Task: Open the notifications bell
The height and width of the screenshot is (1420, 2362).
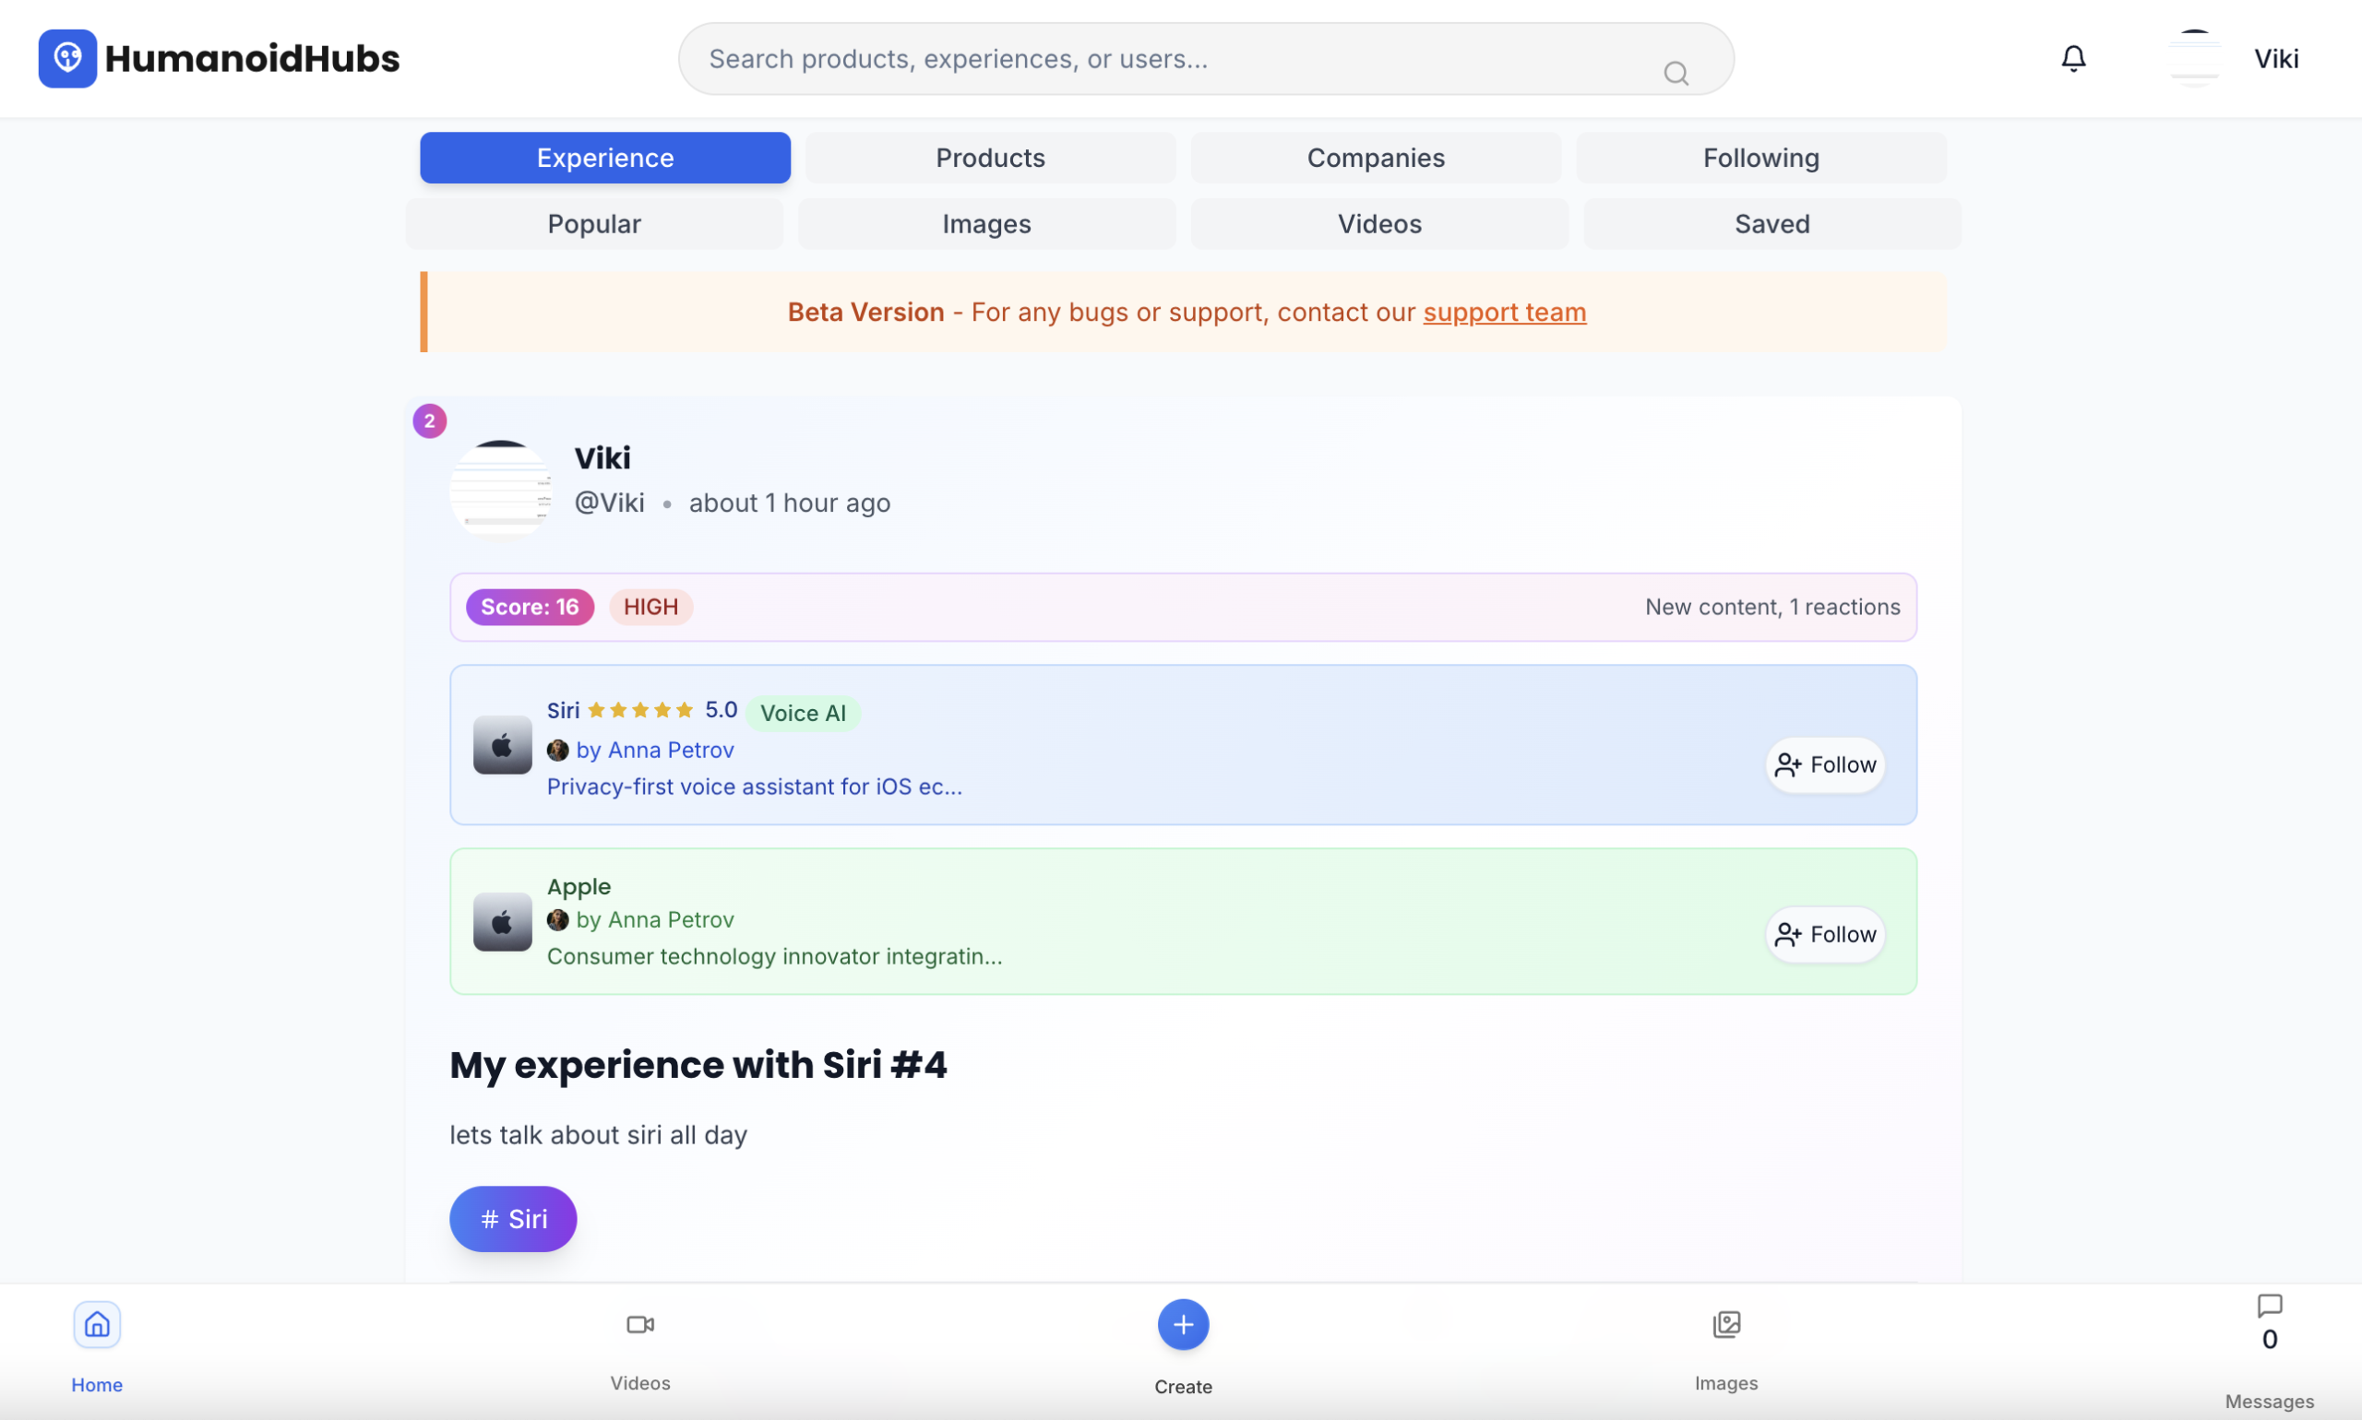Action: coord(2073,58)
